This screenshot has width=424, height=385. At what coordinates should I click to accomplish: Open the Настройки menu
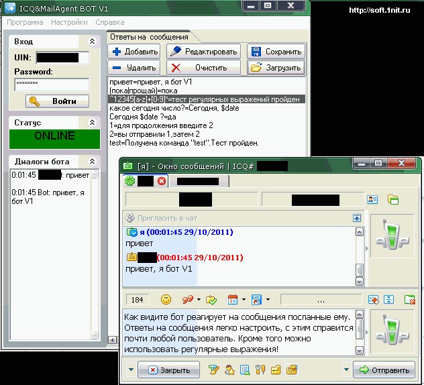click(x=69, y=22)
